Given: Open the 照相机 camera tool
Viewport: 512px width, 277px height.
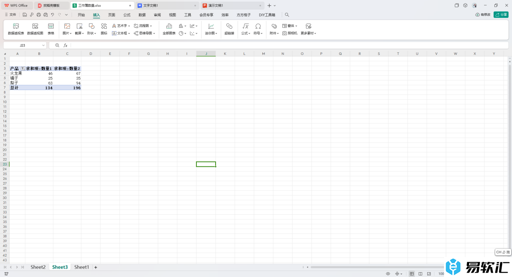Looking at the screenshot, I should pos(290,33).
